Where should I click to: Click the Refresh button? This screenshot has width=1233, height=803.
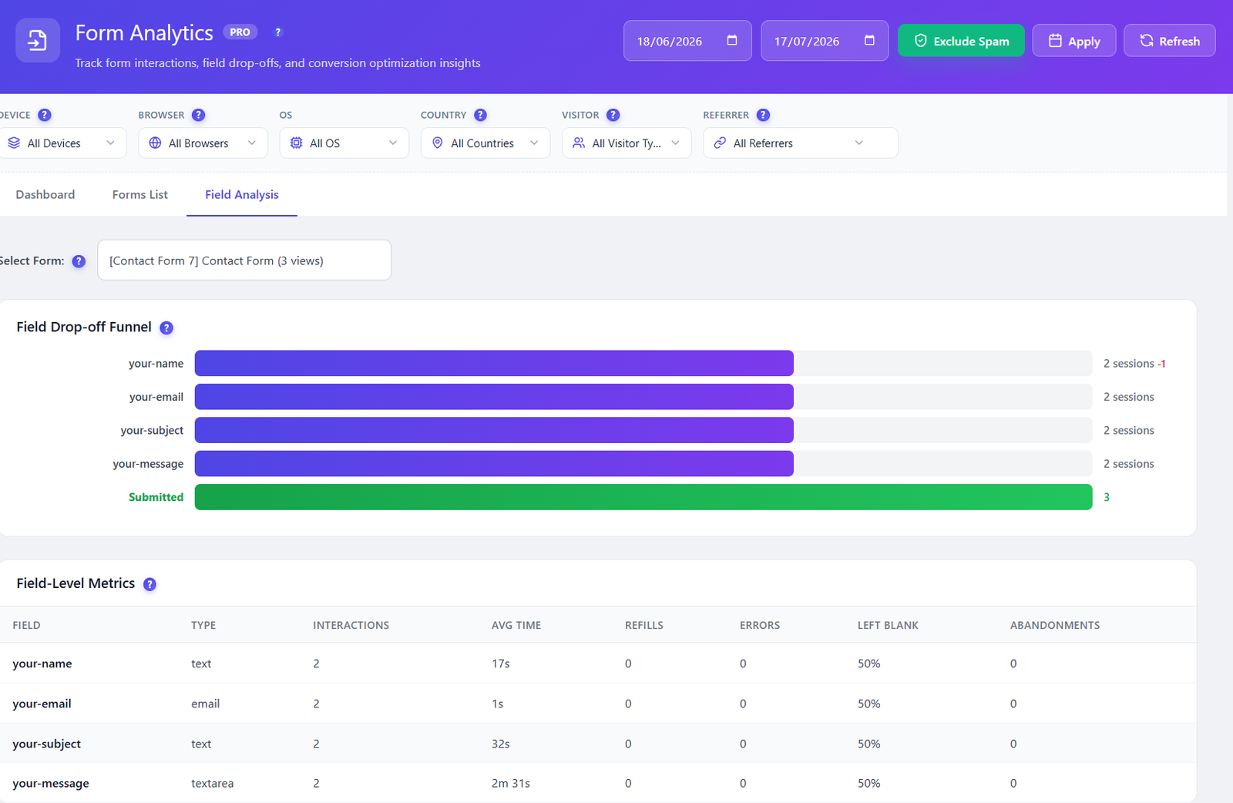pos(1170,41)
